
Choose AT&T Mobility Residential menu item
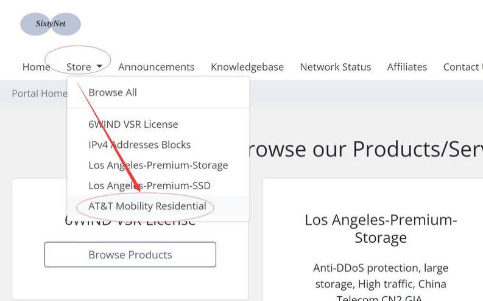[x=147, y=206]
